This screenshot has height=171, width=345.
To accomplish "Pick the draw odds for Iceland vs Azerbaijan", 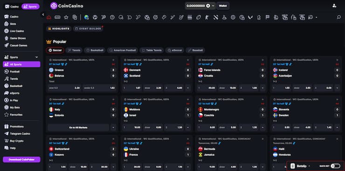I will 303,88.
